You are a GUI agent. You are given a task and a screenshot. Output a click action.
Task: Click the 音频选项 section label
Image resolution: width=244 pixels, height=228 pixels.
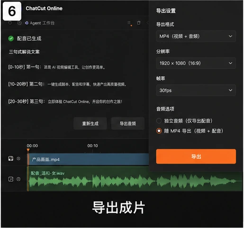click(165, 109)
